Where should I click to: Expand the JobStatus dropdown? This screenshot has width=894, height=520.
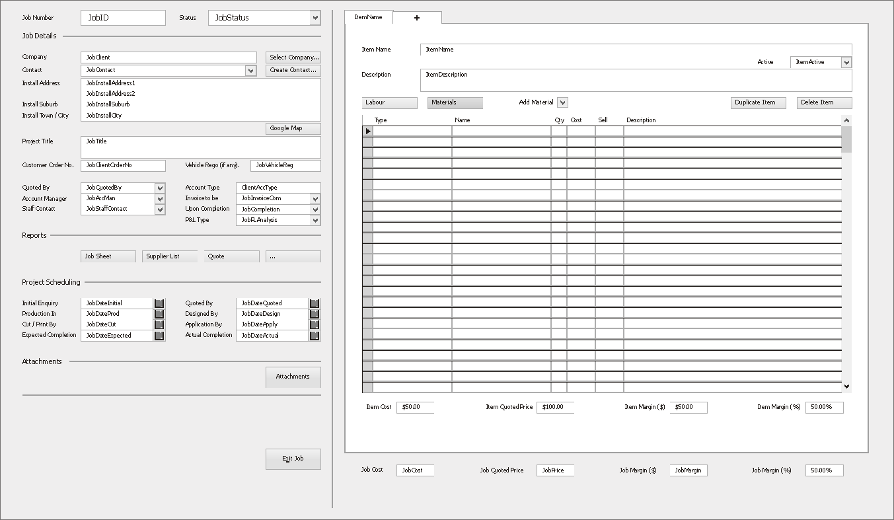315,18
